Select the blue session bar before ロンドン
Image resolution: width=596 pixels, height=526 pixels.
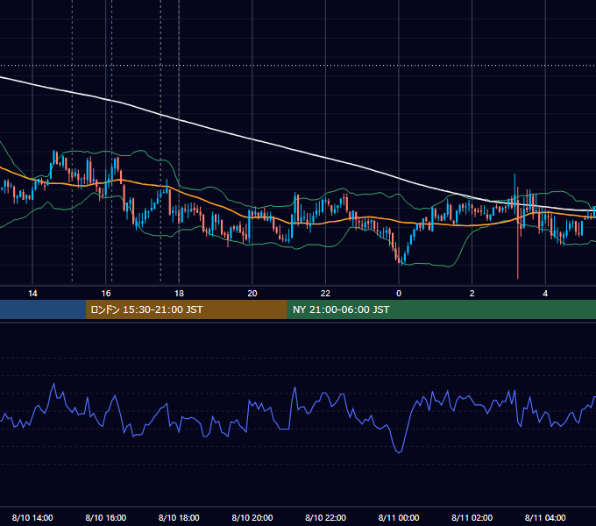pyautogui.click(x=43, y=309)
